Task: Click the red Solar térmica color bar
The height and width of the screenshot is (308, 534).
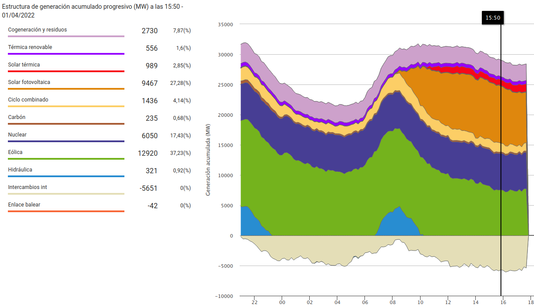Action: pos(66,71)
